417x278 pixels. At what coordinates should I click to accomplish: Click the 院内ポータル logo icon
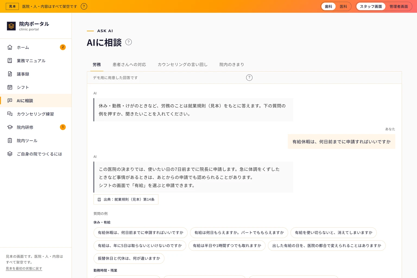coord(11,26)
